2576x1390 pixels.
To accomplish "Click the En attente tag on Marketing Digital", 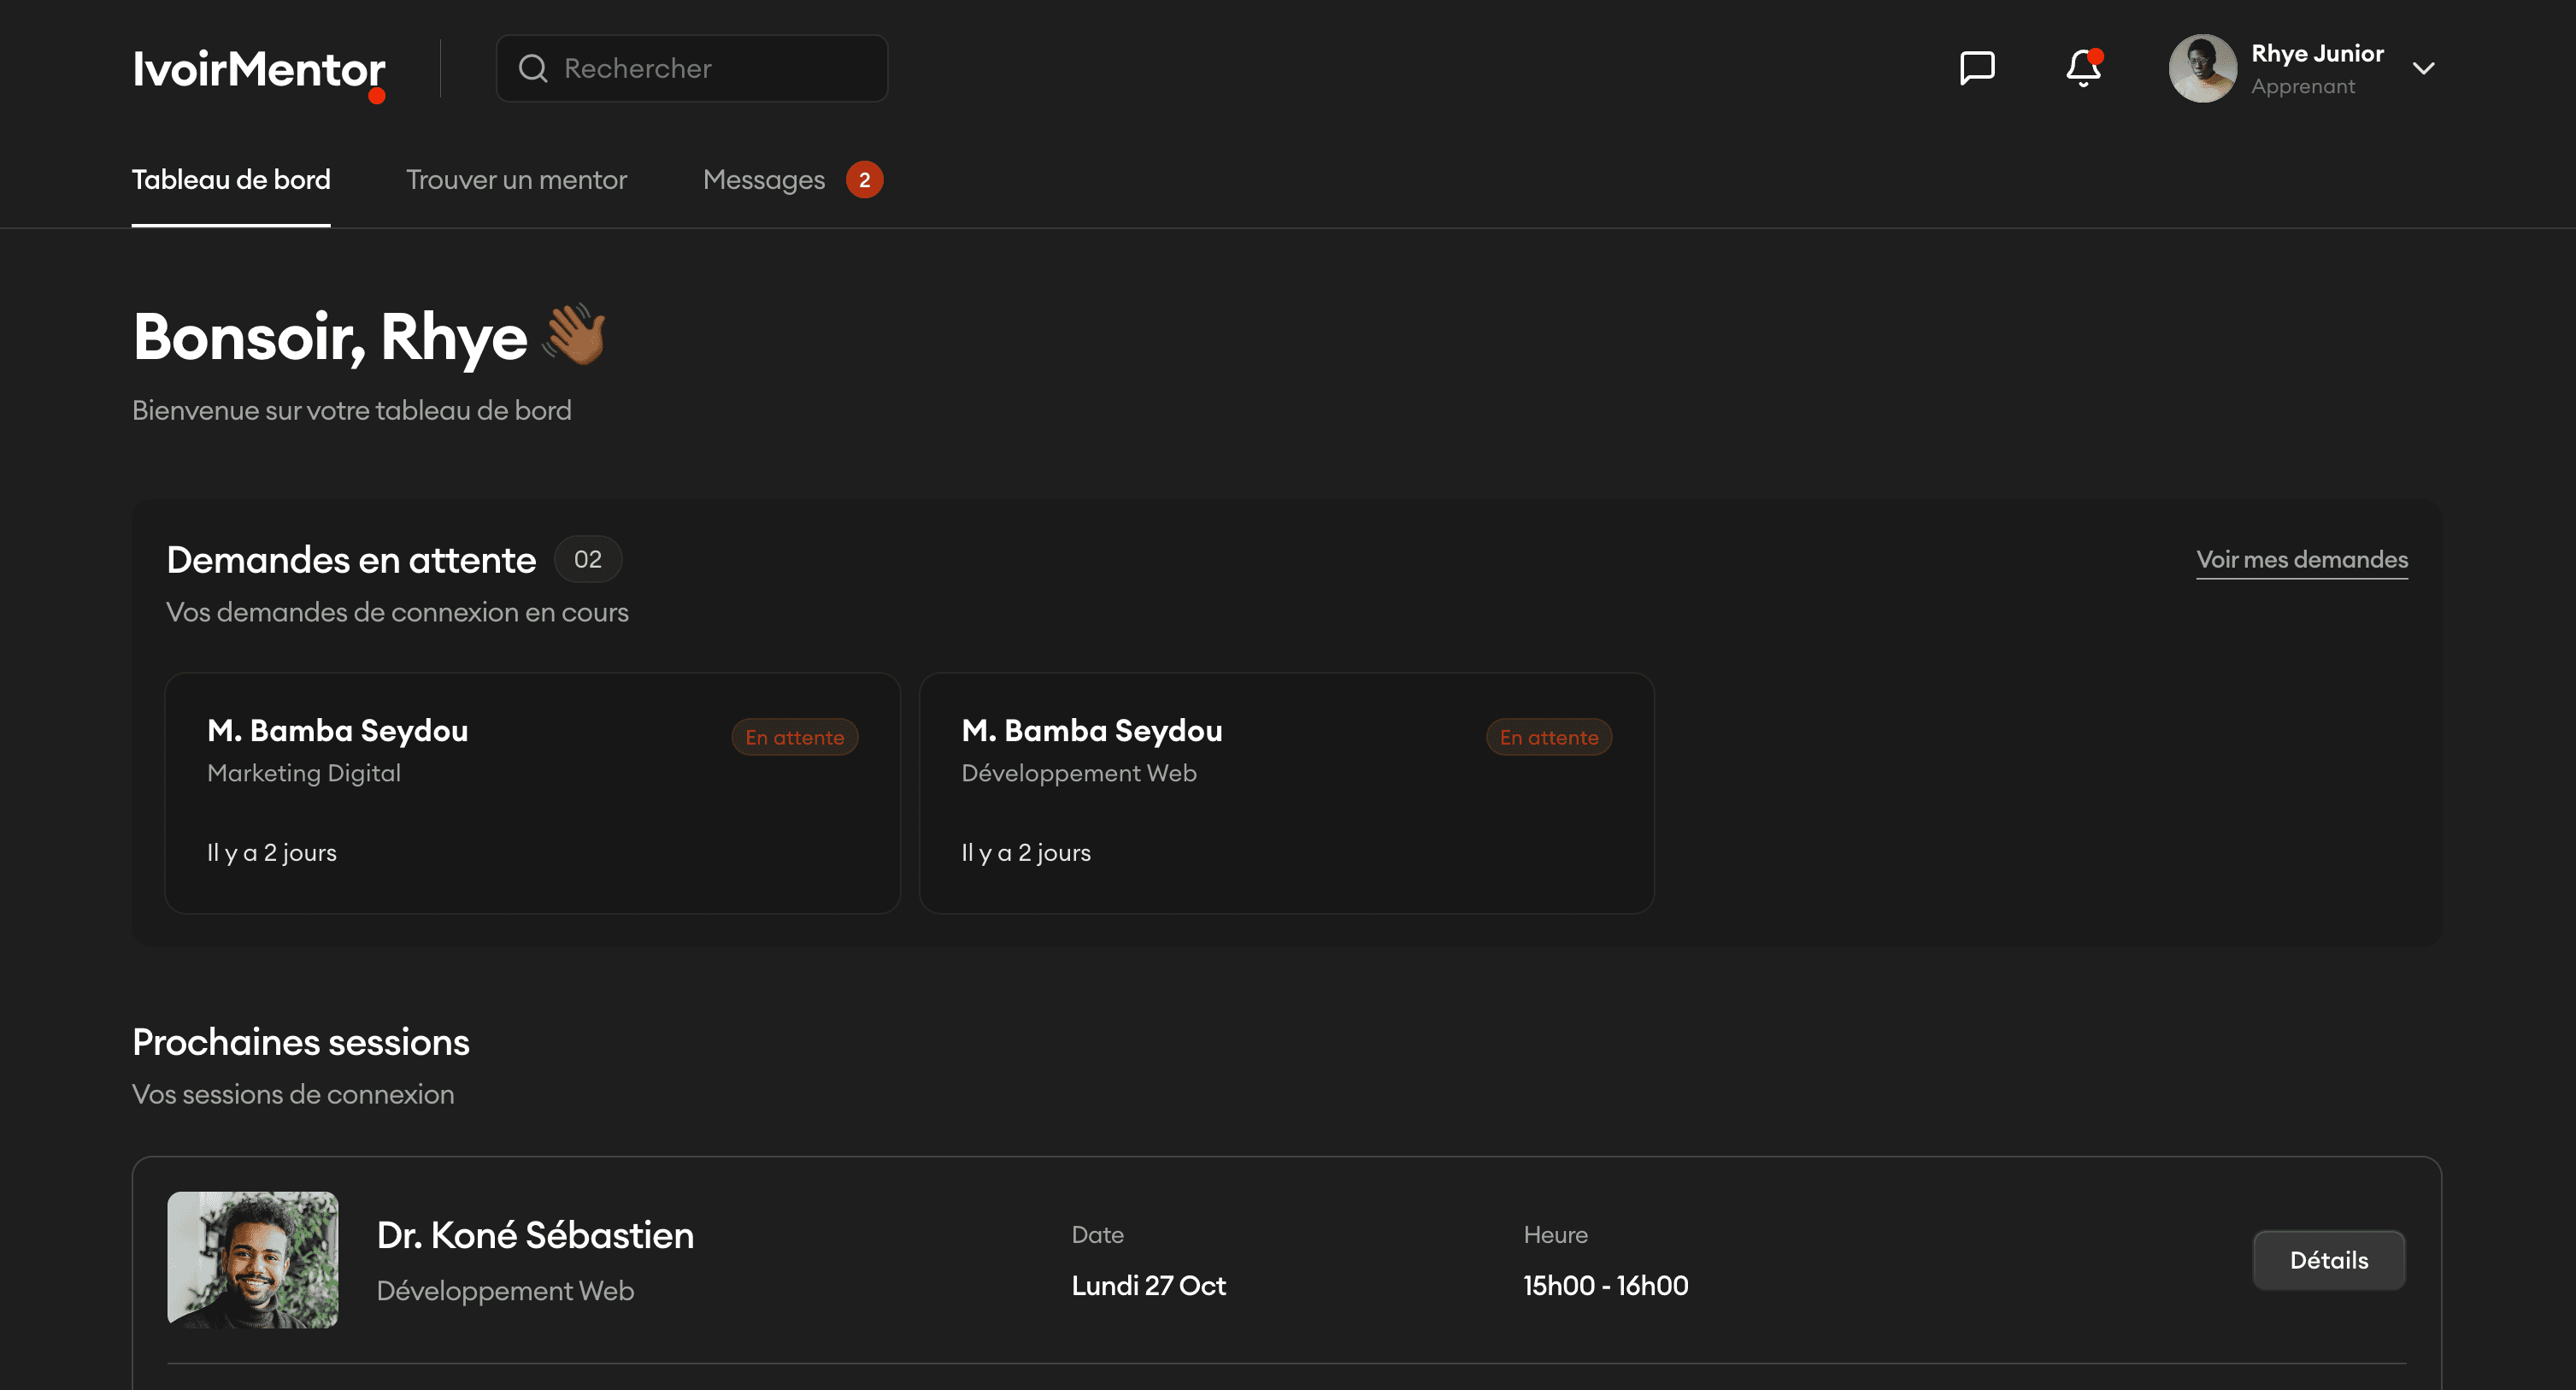I will (794, 737).
